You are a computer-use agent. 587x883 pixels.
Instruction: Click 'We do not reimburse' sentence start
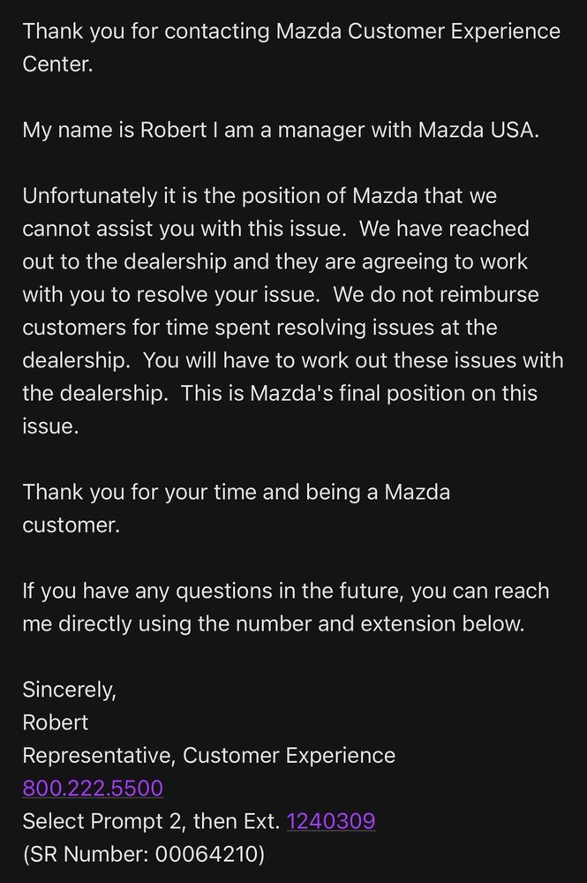[x=435, y=294]
